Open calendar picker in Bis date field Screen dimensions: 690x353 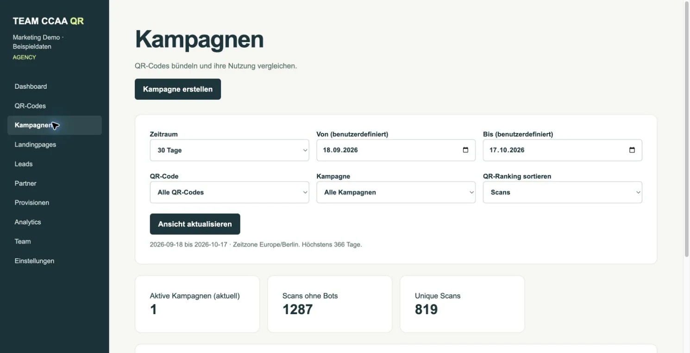tap(632, 150)
